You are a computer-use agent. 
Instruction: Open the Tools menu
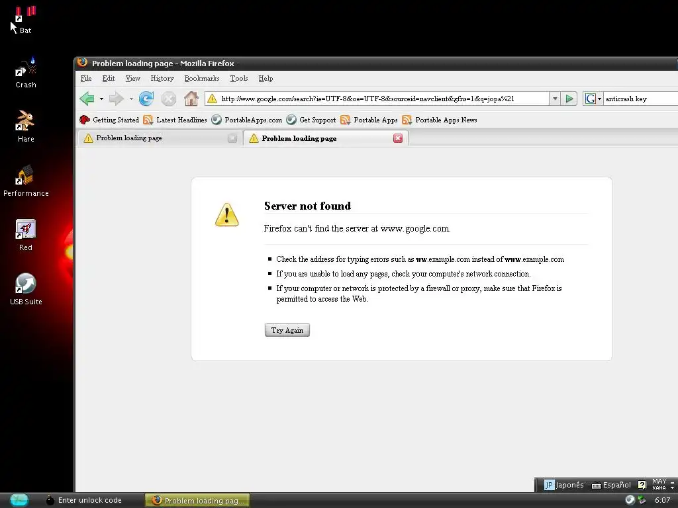pos(238,78)
